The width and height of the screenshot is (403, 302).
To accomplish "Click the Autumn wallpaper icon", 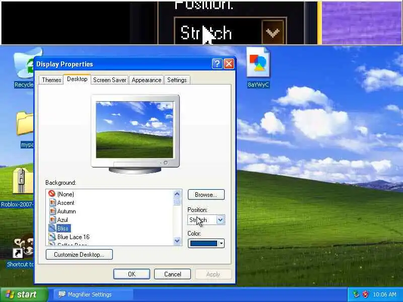I will 52,211.
